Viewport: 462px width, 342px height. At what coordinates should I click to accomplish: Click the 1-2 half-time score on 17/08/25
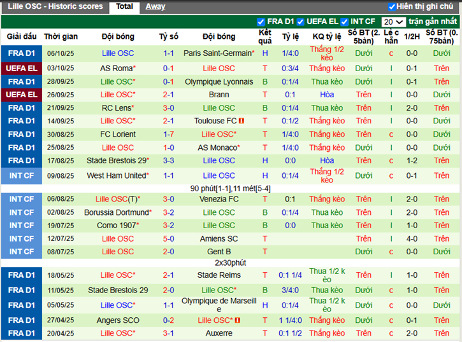(x=412, y=161)
